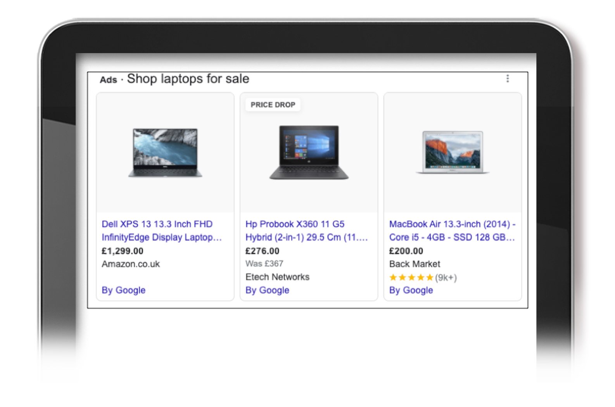
Task: Click the (9k+) review count
Action: [446, 278]
